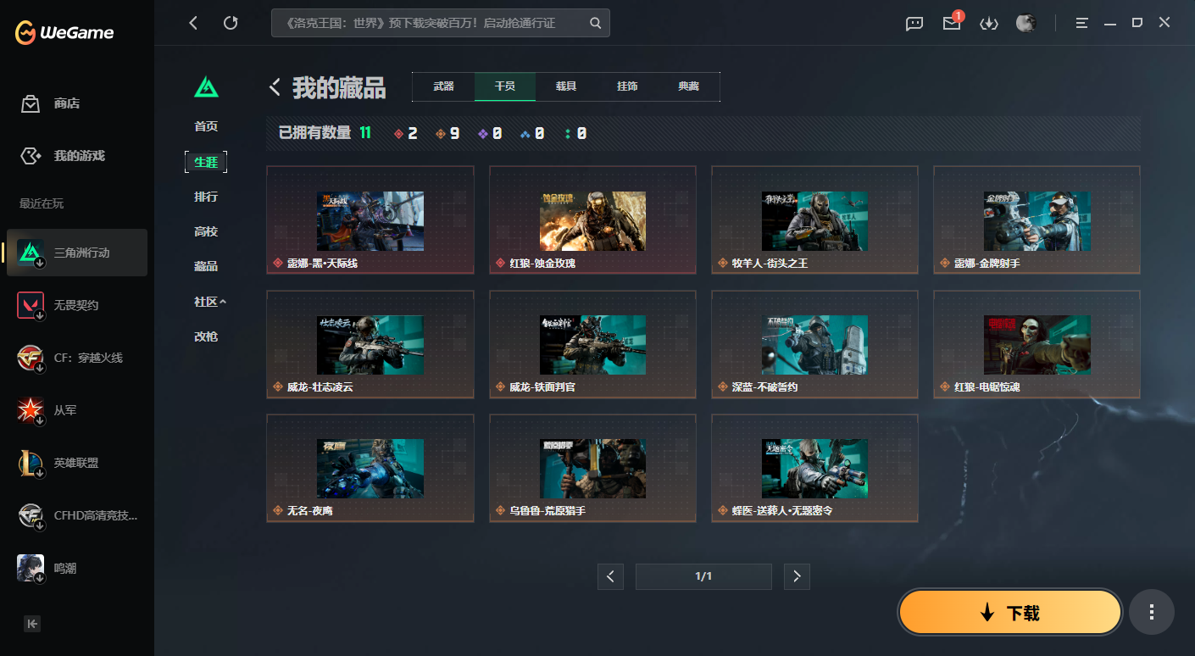Open the 商店 store page
The image size is (1195, 656).
click(66, 103)
